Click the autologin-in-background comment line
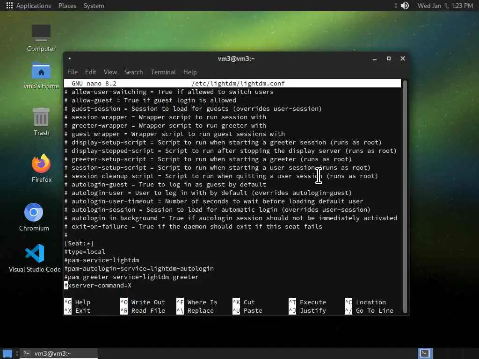 click(231, 218)
